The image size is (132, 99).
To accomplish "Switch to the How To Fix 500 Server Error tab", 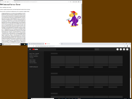I will point(36,44).
